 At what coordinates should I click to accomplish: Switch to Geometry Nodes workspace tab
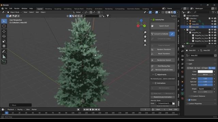(133, 9)
